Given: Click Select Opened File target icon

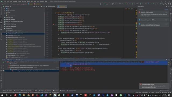Looking at the screenshot, I should click(x=34, y=6).
